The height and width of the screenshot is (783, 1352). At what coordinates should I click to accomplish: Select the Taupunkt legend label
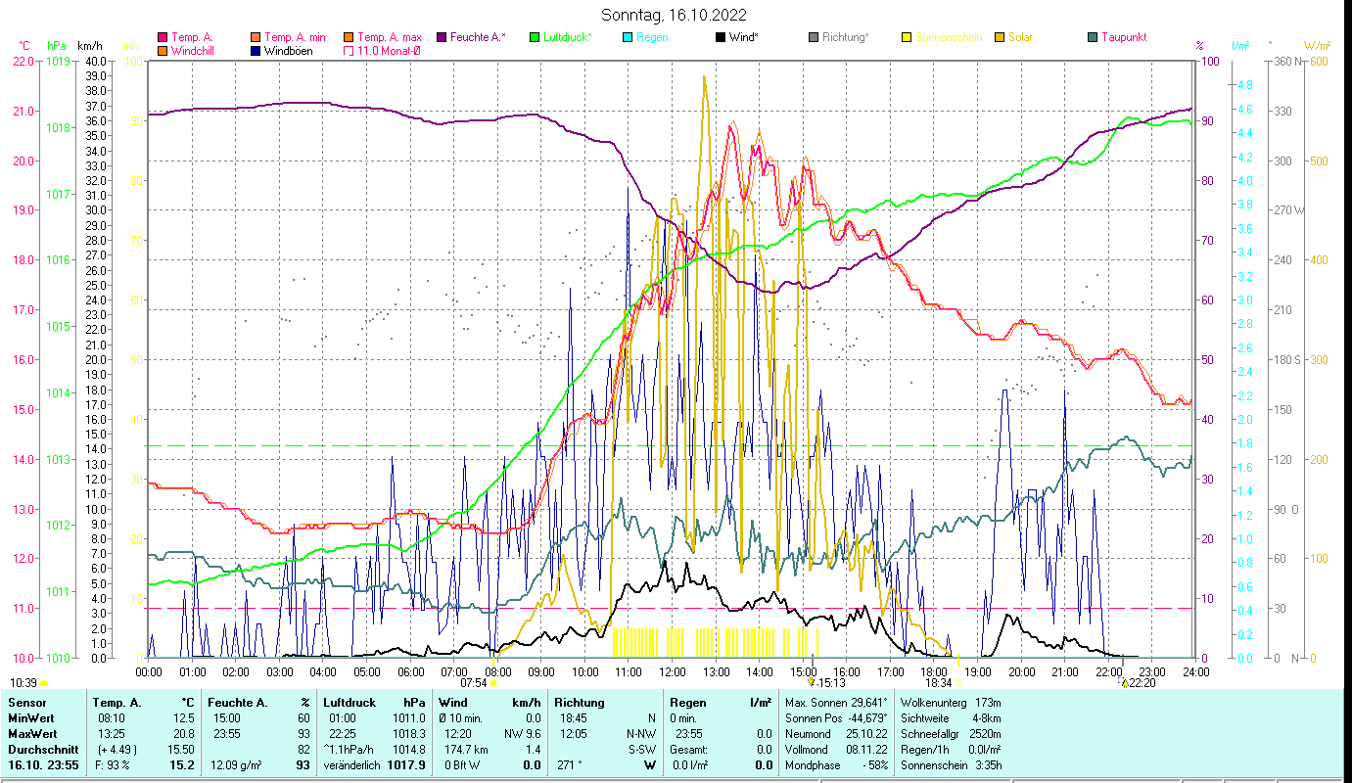pyautogui.click(x=1124, y=37)
